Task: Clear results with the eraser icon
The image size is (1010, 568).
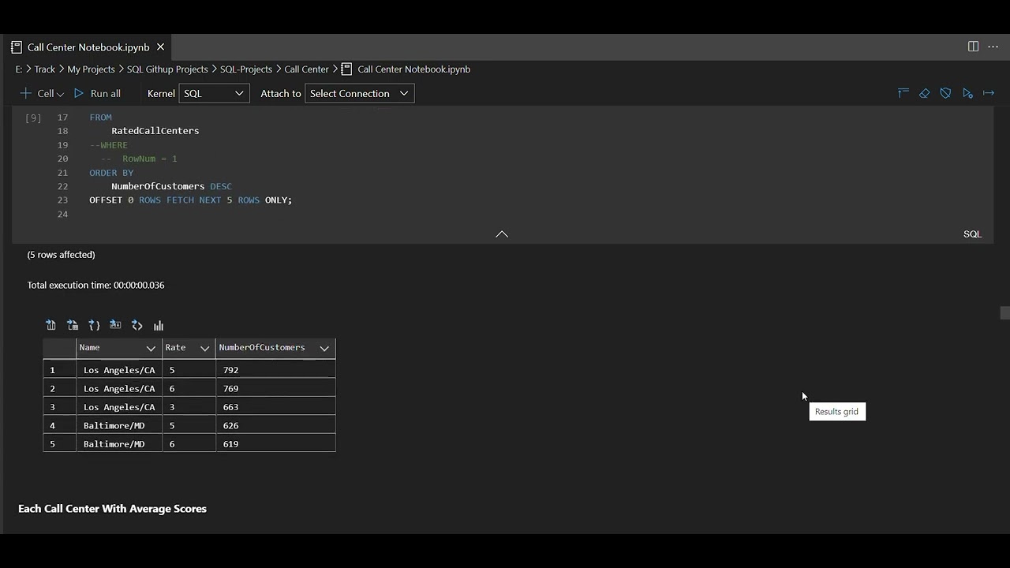Action: (x=925, y=93)
